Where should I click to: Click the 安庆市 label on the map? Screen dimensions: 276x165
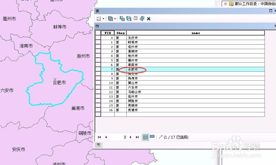18,149
